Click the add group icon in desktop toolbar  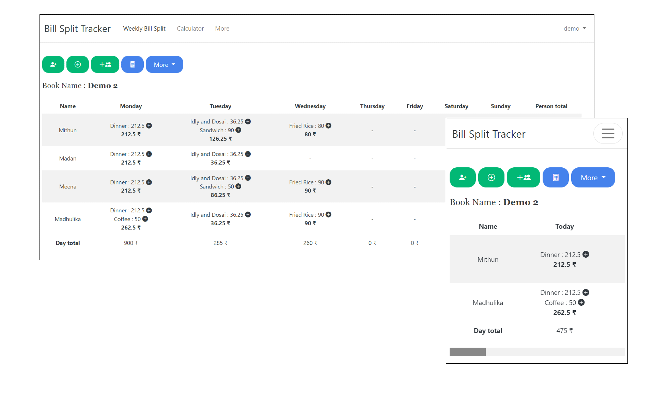105,64
